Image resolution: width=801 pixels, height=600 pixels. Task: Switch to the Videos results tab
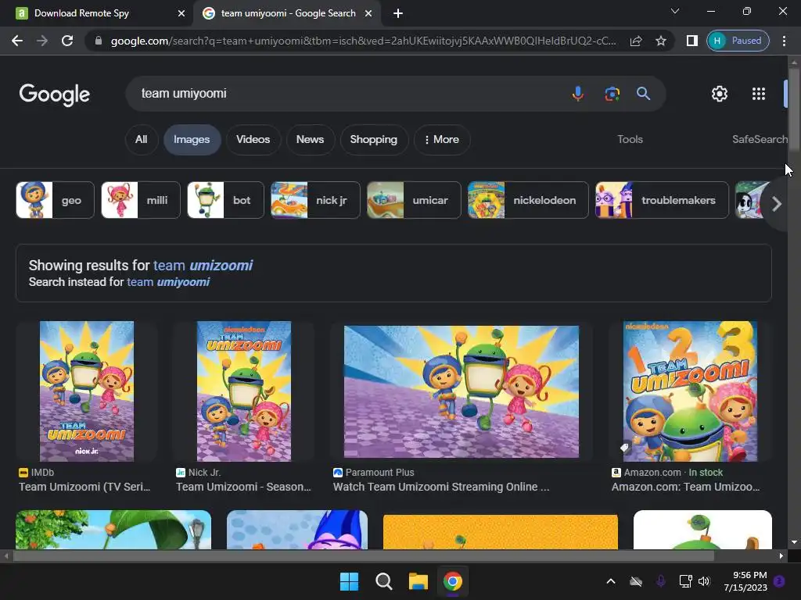pos(253,139)
